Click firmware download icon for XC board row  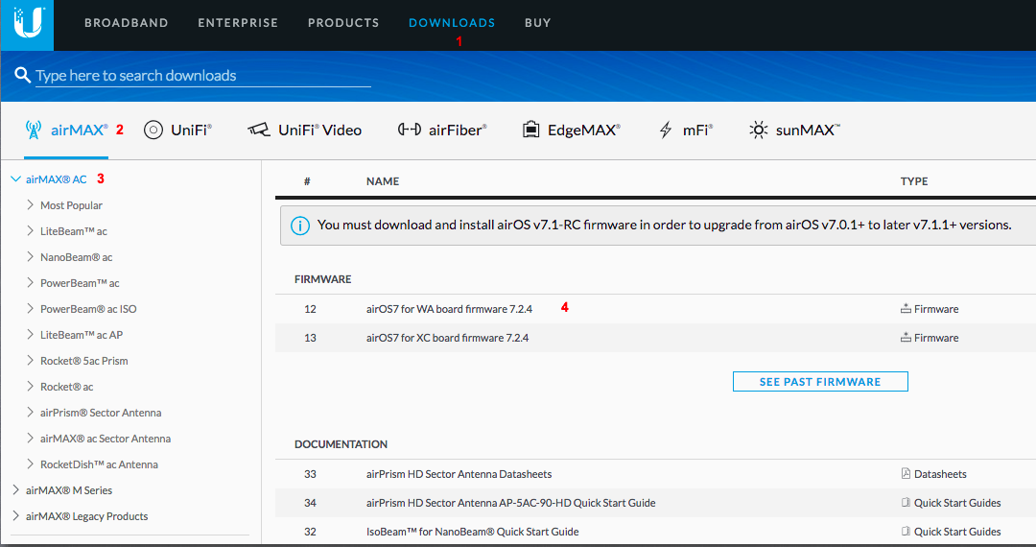click(x=906, y=338)
